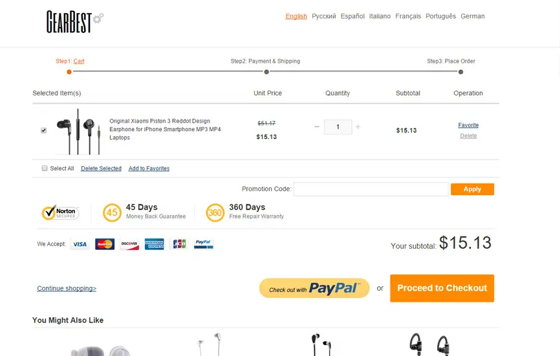Follow the Continue shopping link
Screen dimensions: 560x356
67,289
